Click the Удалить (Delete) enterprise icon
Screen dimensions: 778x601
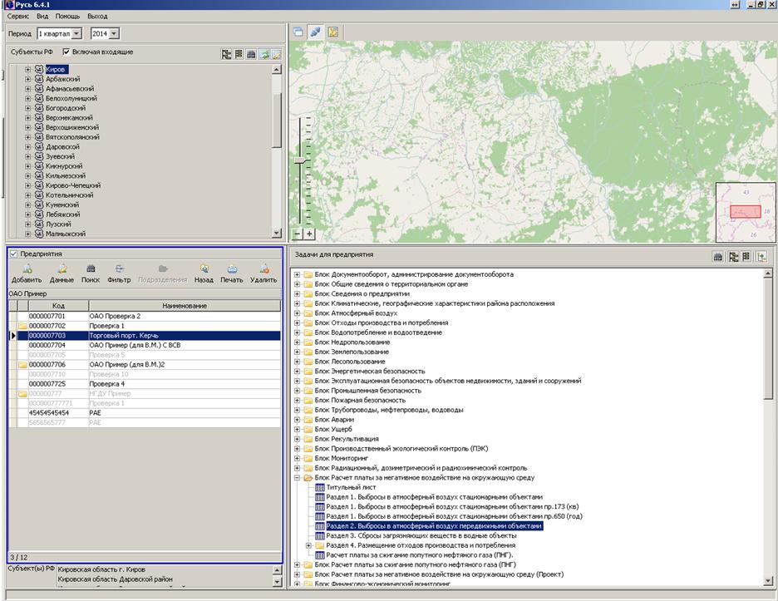(x=263, y=269)
